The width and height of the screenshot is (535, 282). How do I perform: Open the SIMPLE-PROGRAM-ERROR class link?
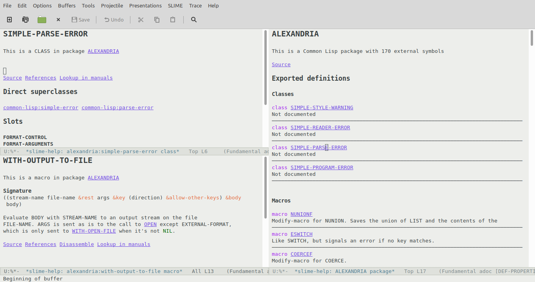coord(322,168)
